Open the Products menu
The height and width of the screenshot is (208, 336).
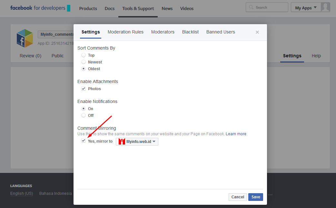click(x=88, y=9)
